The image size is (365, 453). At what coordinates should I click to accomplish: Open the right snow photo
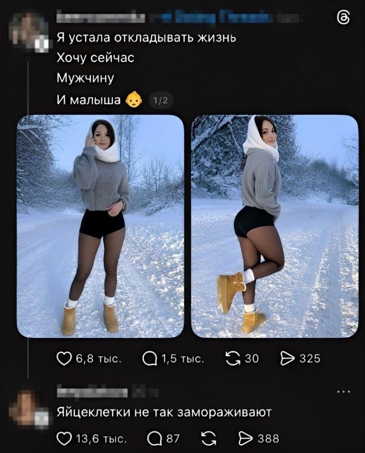tap(275, 226)
